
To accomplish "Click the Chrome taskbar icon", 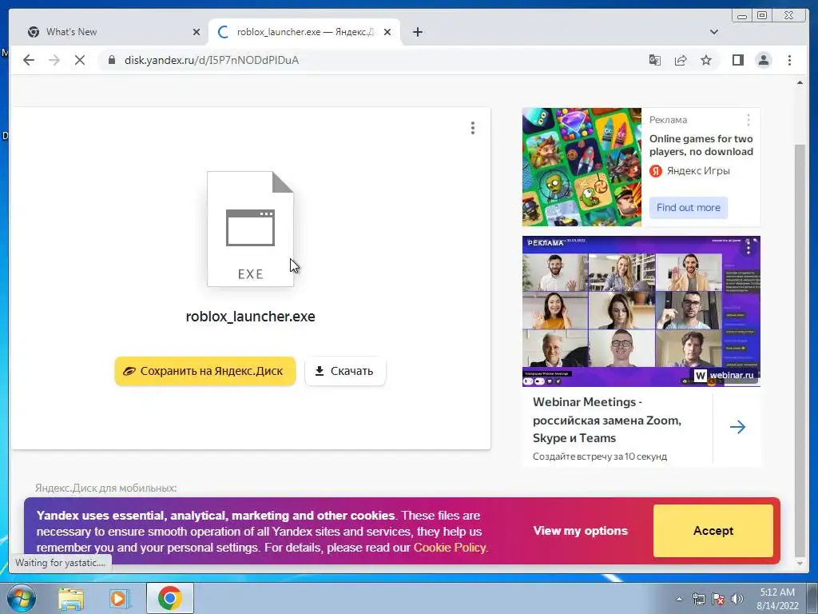I will pos(169,598).
